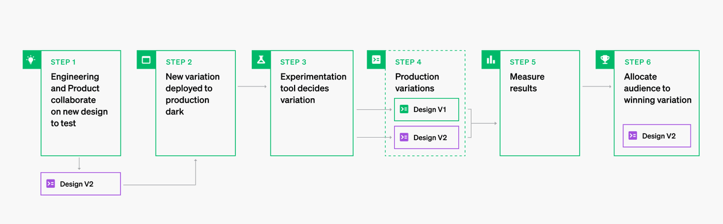
Task: Click the purple Design V2 icon inside Step 4
Action: (404, 137)
